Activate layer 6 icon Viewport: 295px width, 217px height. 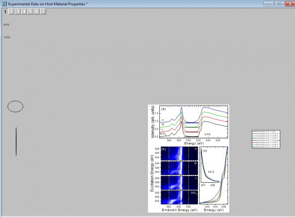point(37,12)
